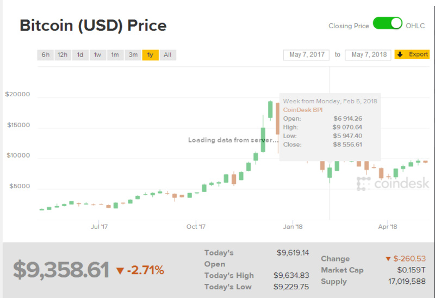Switch chart to 1w range
Screen dimensions: 435x298
[x=97, y=55]
